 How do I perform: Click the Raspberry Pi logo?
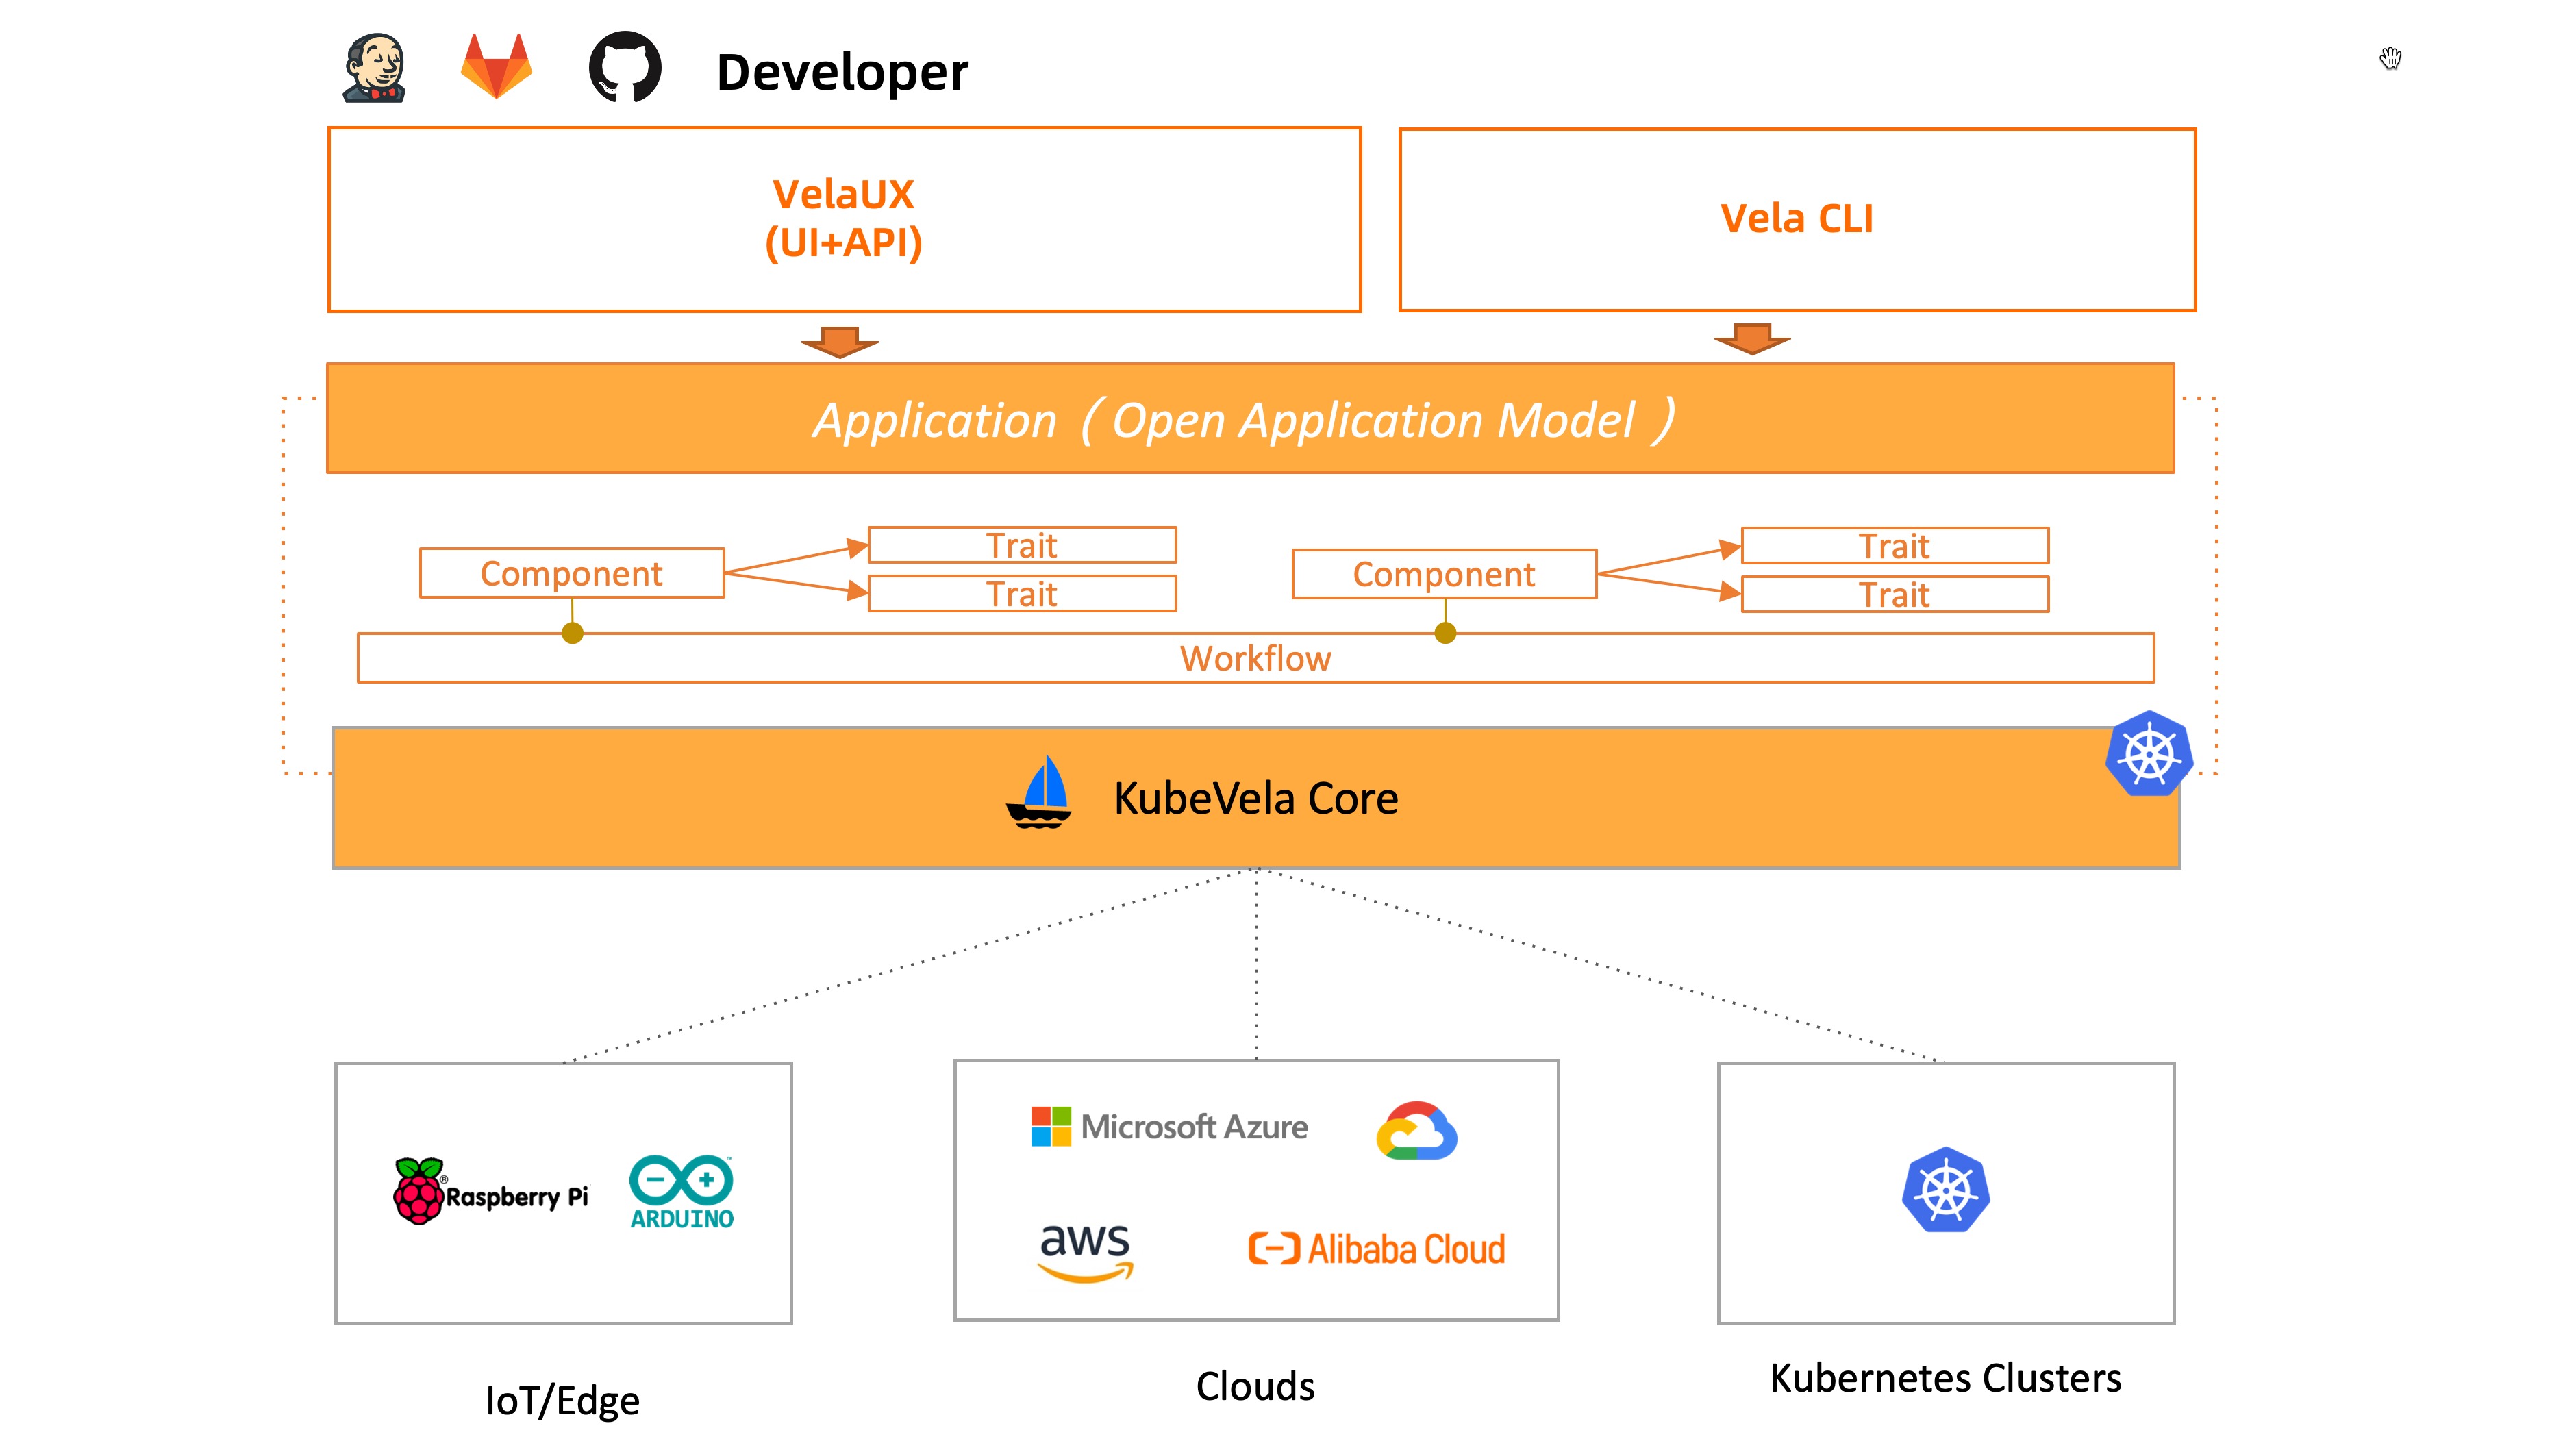[x=490, y=1192]
